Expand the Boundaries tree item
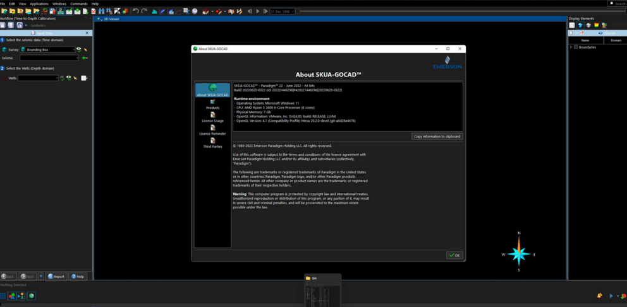Image resolution: width=627 pixels, height=307 pixels. [x=571, y=47]
